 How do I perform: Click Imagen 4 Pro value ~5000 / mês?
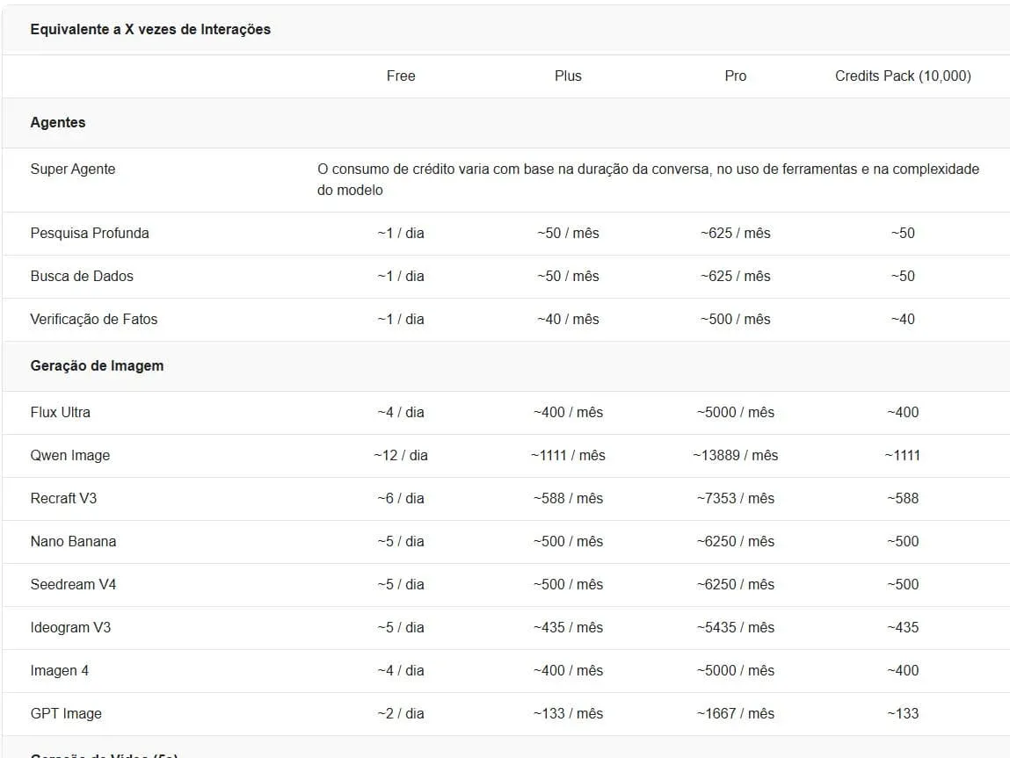point(736,671)
